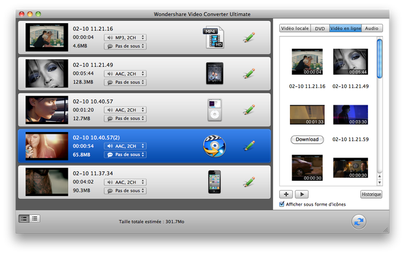Click the iPod classic output device icon
The image size is (405, 255).
(x=214, y=110)
